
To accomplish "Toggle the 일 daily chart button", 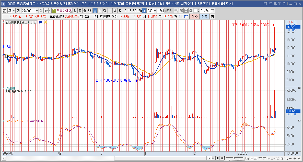I will click(75, 11).
